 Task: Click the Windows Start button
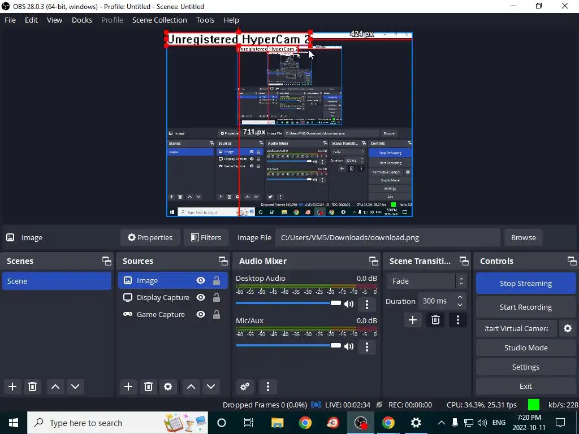click(14, 423)
